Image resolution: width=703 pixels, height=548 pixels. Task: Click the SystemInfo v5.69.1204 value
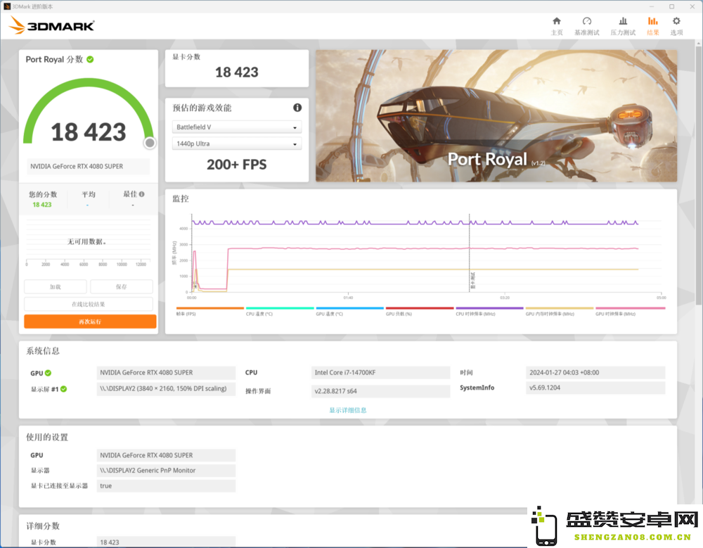click(x=595, y=388)
